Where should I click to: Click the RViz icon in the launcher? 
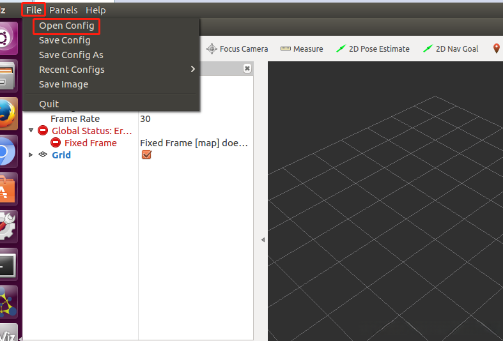[x=8, y=333]
